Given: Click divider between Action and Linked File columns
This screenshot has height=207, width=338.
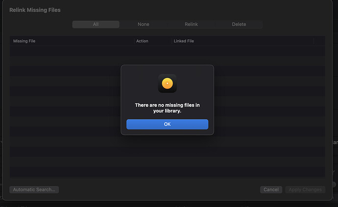Looking at the screenshot, I should pyautogui.click(x=171, y=41).
